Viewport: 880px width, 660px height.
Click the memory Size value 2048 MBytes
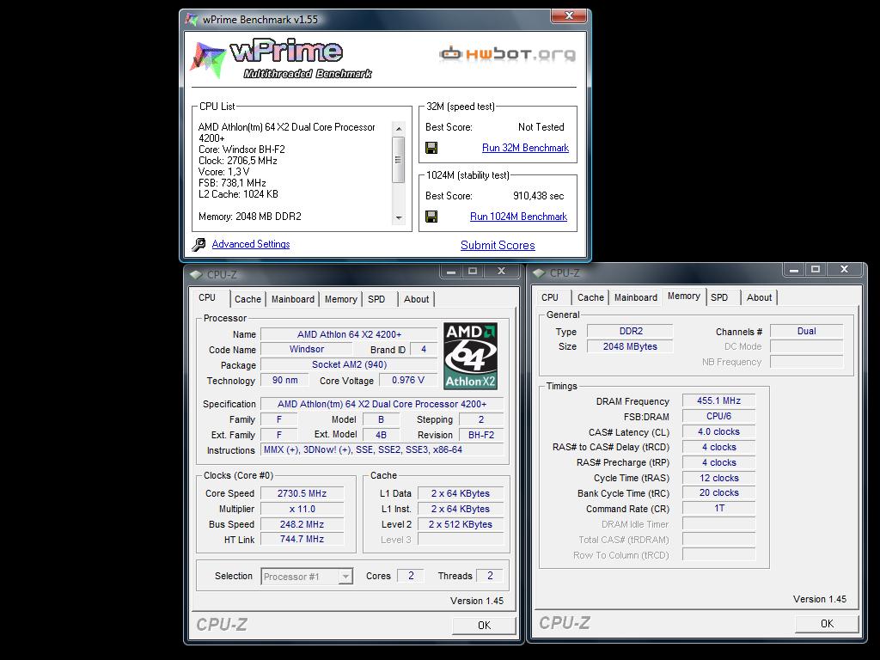(630, 346)
